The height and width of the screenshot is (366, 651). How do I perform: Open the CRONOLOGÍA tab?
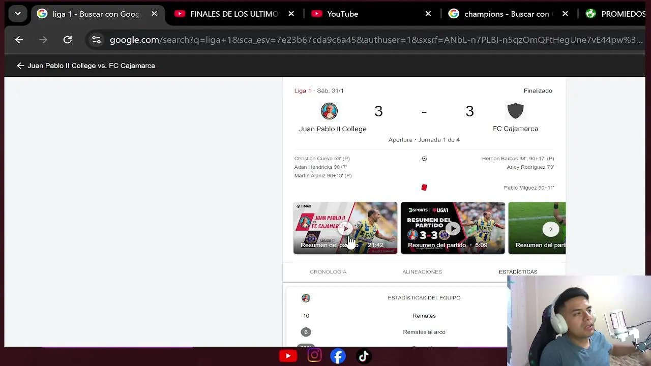(328, 271)
